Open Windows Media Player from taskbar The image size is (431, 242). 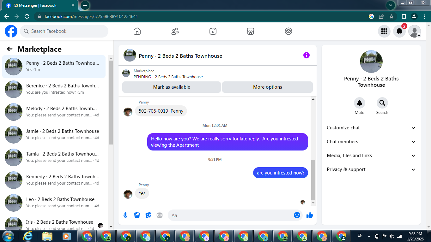66,236
